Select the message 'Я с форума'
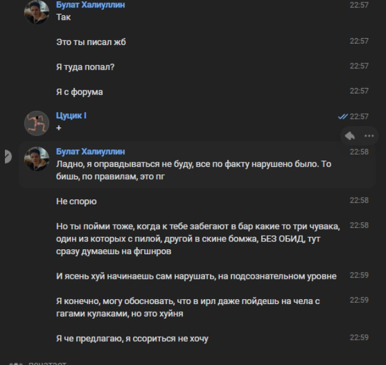 pos(79,92)
